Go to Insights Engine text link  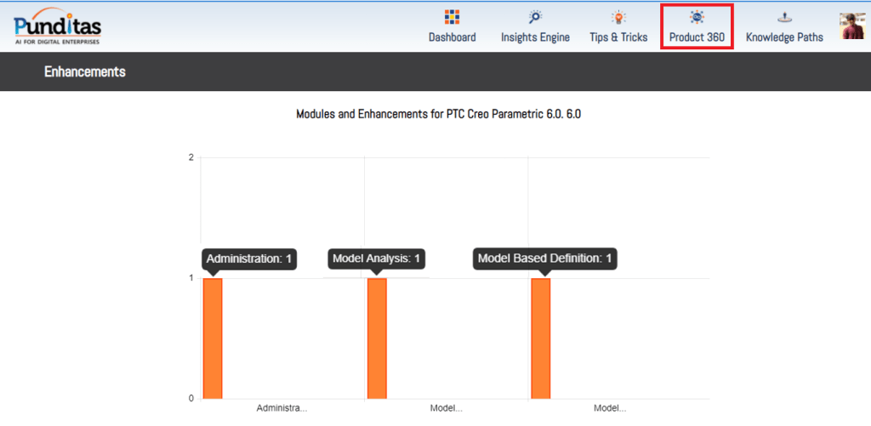535,37
